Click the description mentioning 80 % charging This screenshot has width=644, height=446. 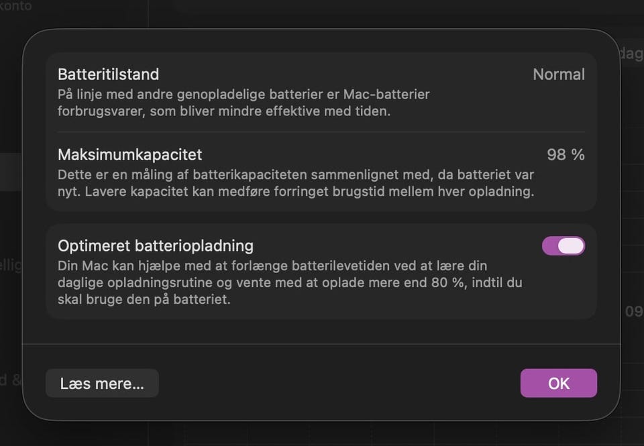click(289, 283)
